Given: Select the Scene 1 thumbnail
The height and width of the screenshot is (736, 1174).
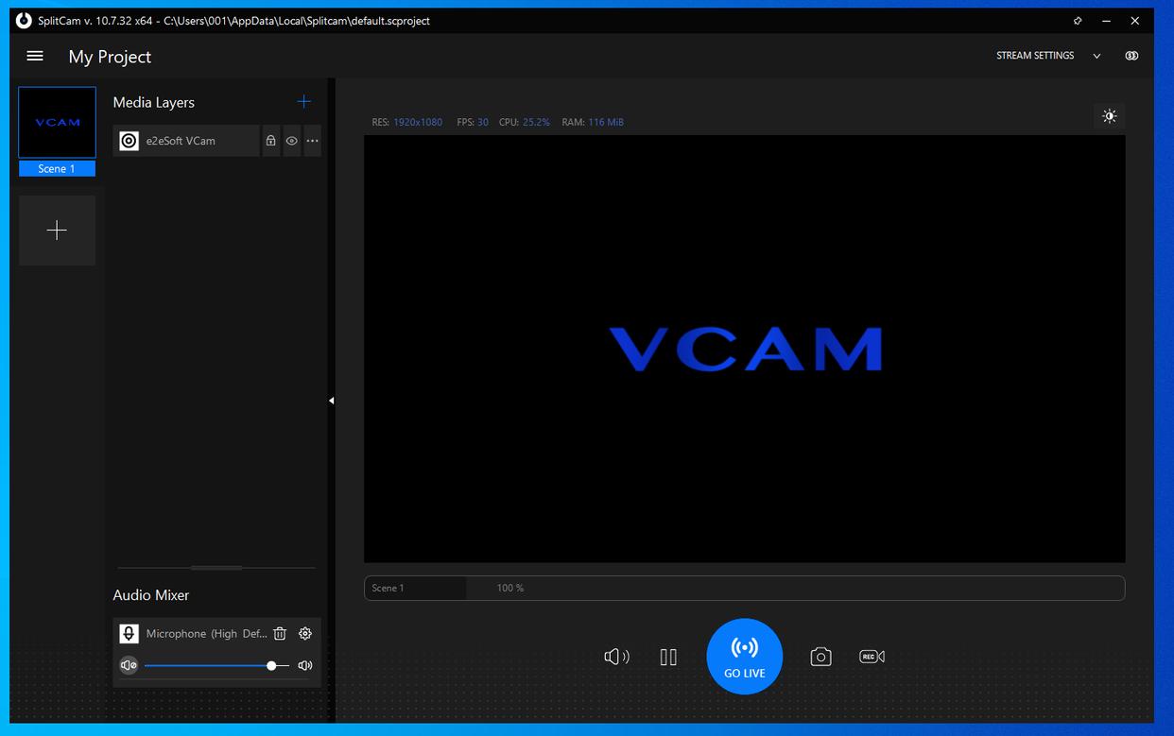Looking at the screenshot, I should click(x=57, y=123).
